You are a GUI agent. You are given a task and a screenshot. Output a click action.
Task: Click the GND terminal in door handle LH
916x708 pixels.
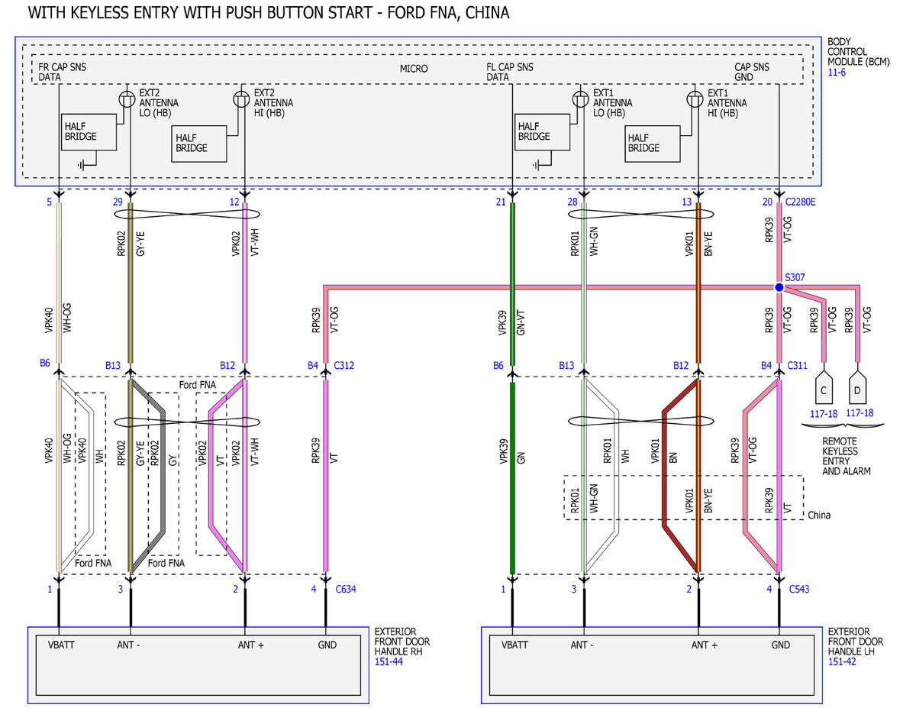click(780, 645)
